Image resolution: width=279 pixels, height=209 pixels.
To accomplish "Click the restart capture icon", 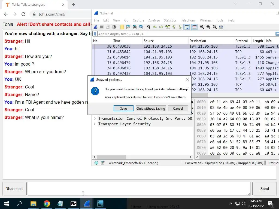I will pyautogui.click(x=108, y=27).
